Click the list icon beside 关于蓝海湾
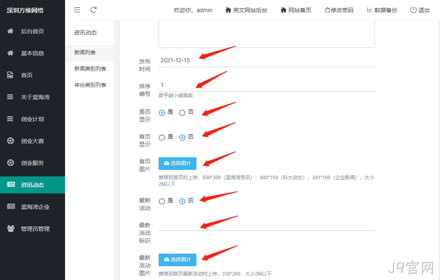440x280 pixels. pos(10,97)
